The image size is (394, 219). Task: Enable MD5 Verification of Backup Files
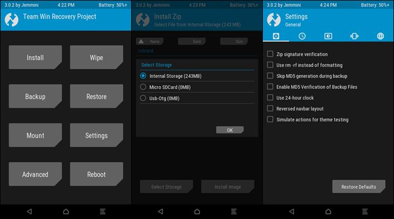point(270,87)
